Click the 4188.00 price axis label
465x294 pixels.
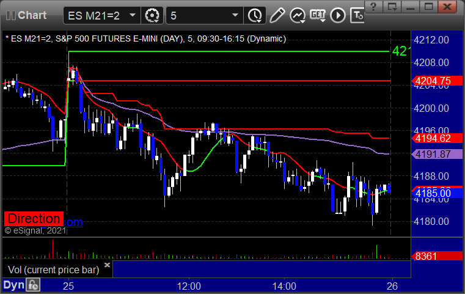click(431, 176)
